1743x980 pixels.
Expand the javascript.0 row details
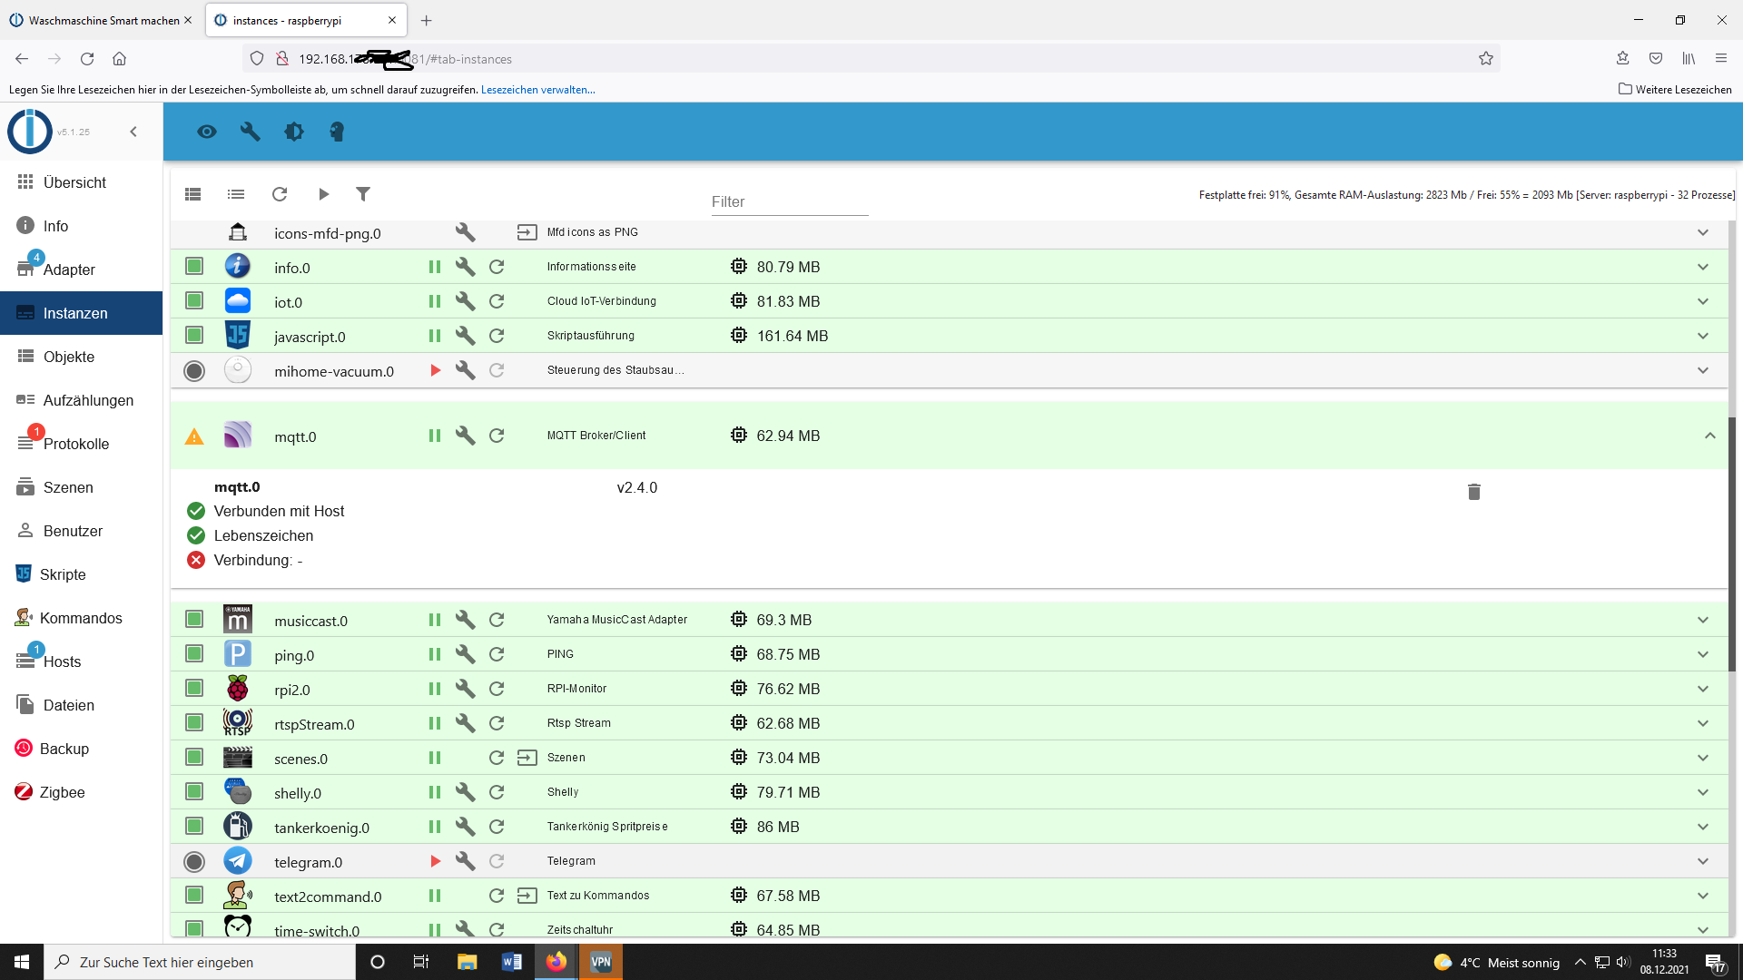pos(1703,336)
